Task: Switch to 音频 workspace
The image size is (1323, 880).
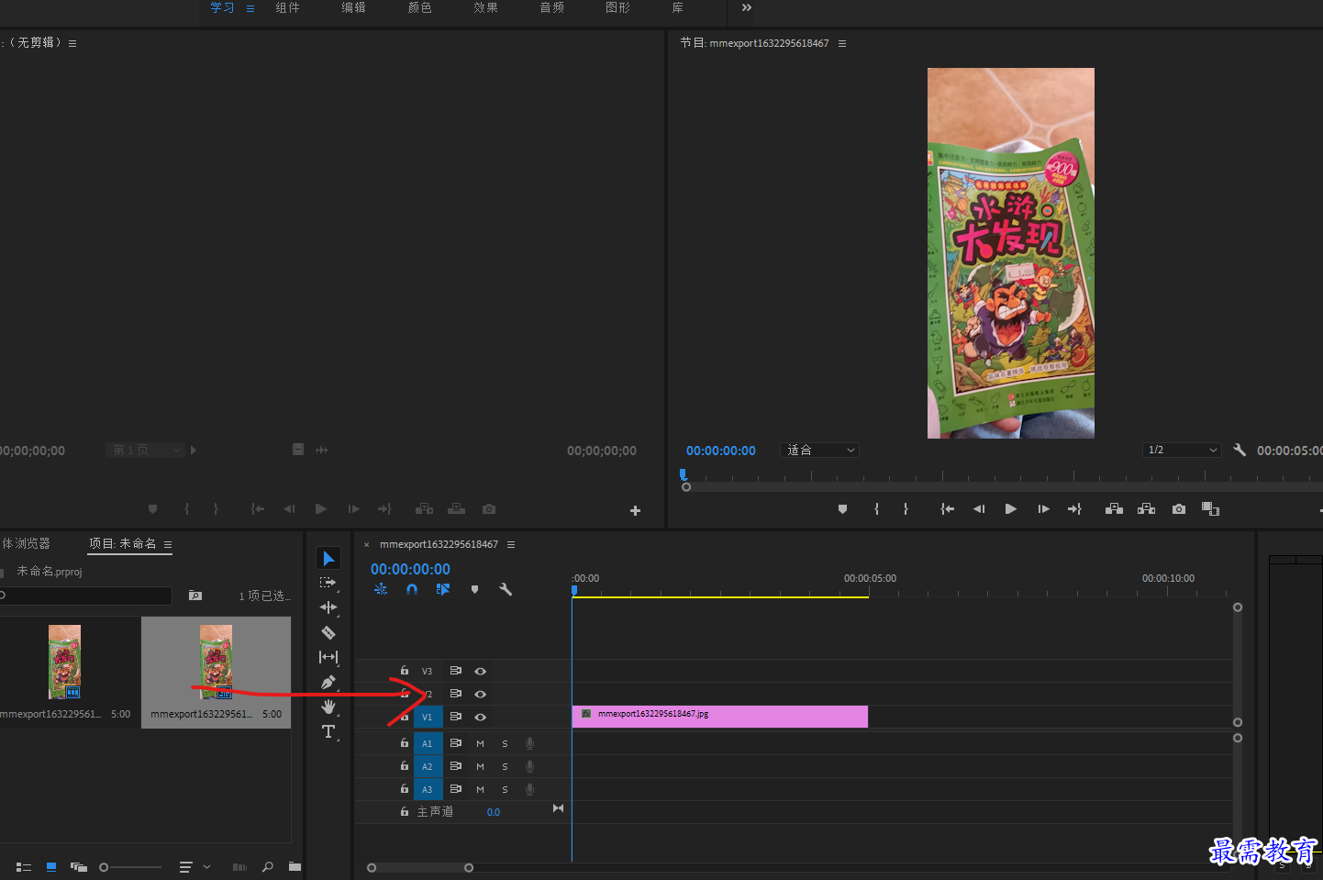Action: (x=552, y=7)
